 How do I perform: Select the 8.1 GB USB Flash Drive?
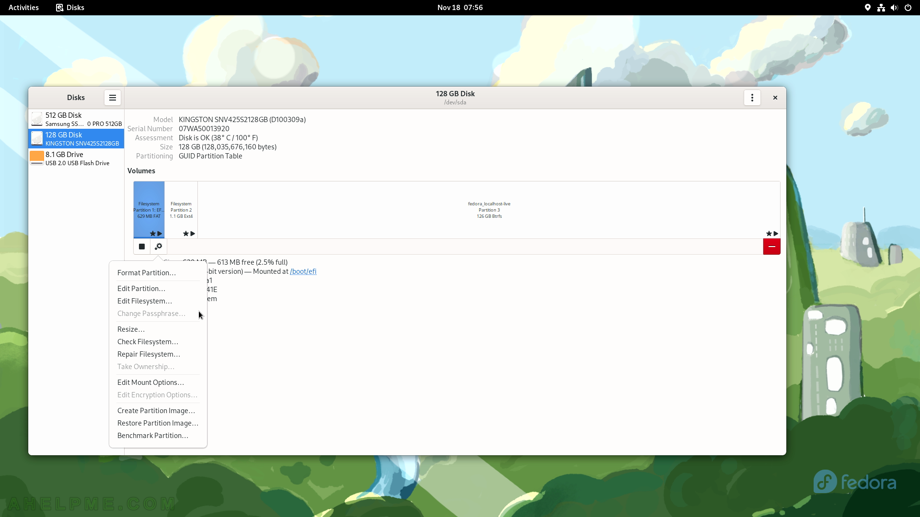click(76, 158)
